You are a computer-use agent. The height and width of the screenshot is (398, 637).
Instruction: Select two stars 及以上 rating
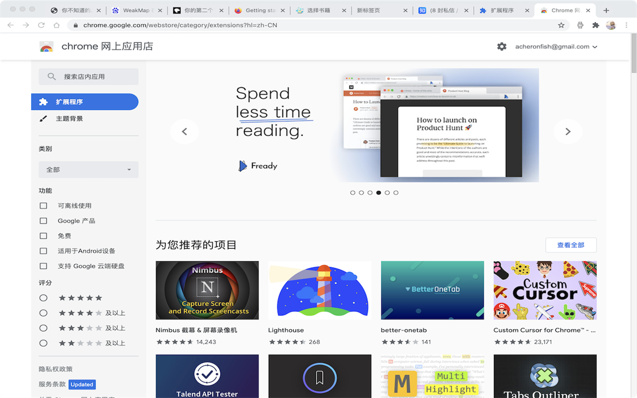click(44, 343)
